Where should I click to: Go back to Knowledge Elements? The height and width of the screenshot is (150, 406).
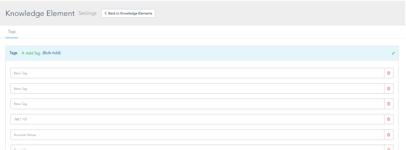click(128, 13)
